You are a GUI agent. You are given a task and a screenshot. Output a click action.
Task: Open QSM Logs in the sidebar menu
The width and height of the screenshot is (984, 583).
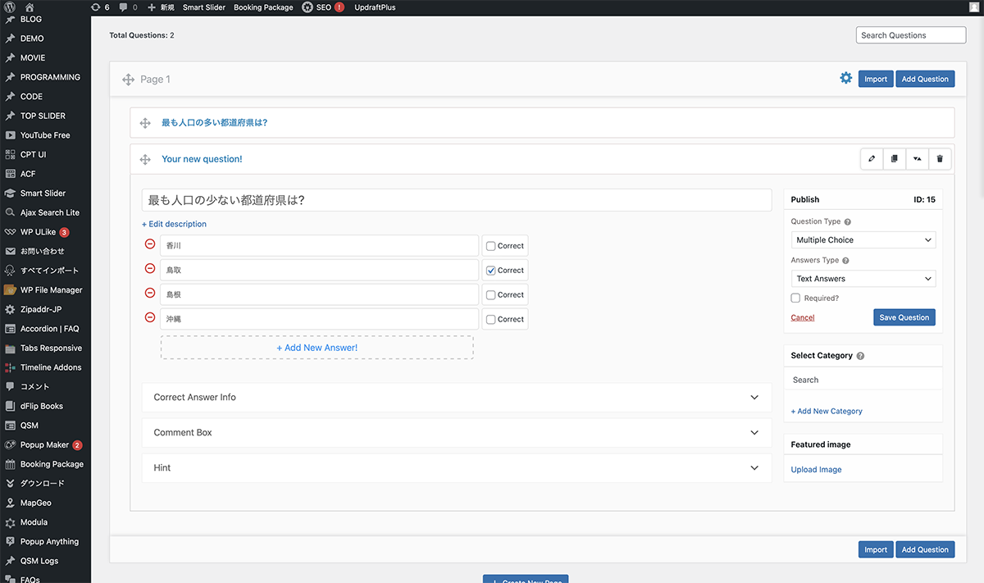(x=39, y=561)
